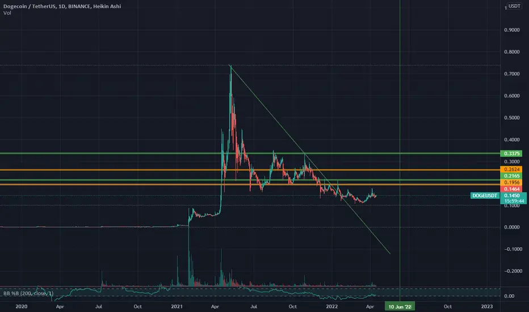The image size is (529, 312).
Task: Open the USDT currency selector
Action: pyautogui.click(x=514, y=6)
